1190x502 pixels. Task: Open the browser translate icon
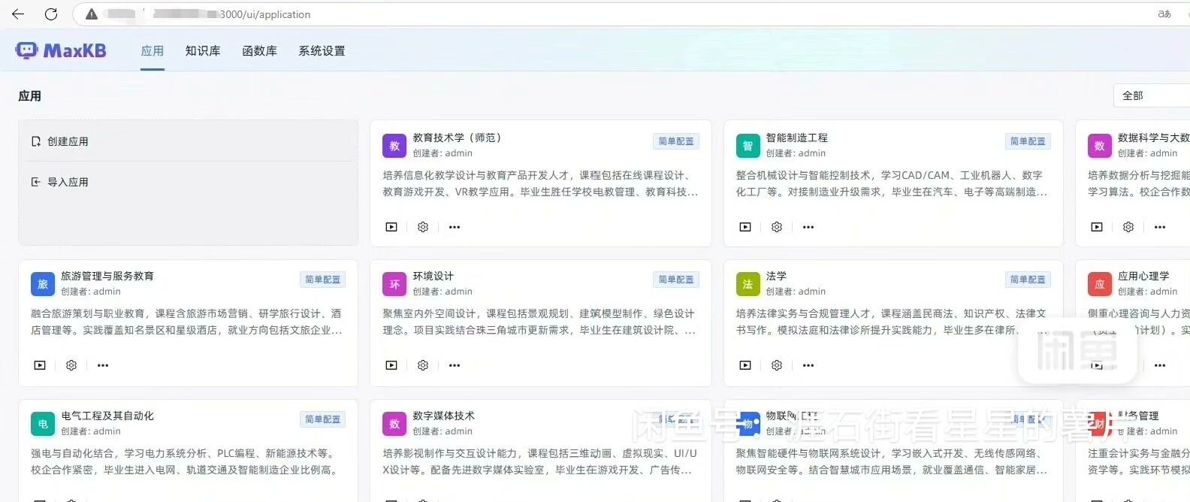click(x=1164, y=14)
